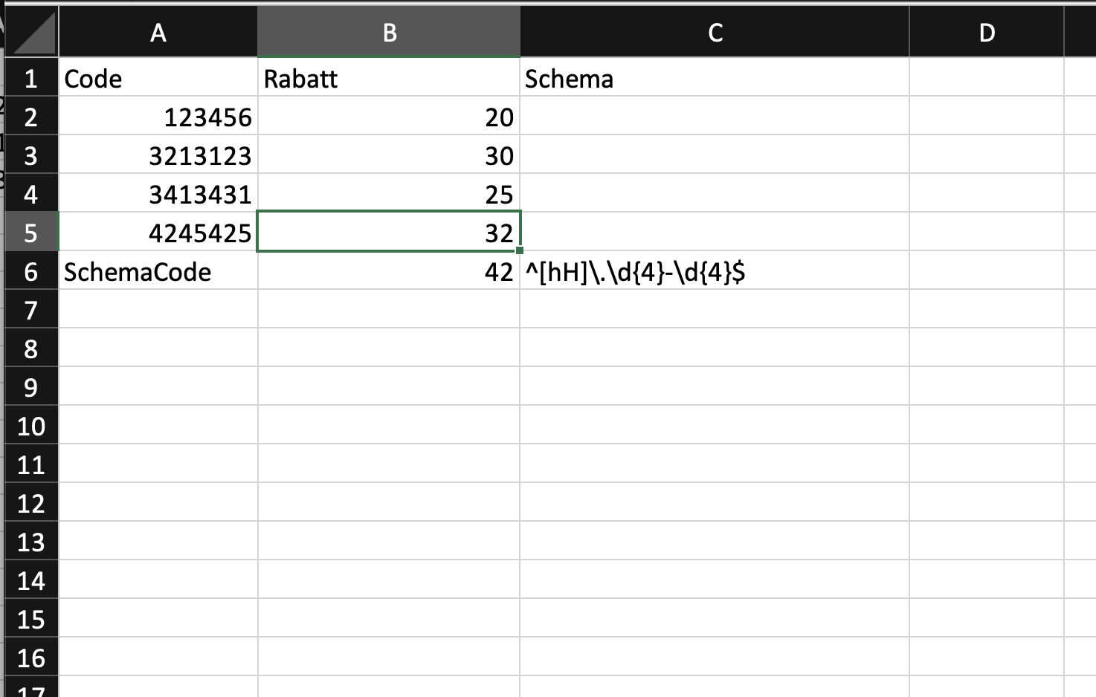Select Rabatt value 20 cell
This screenshot has width=1096, height=697.
(x=389, y=117)
